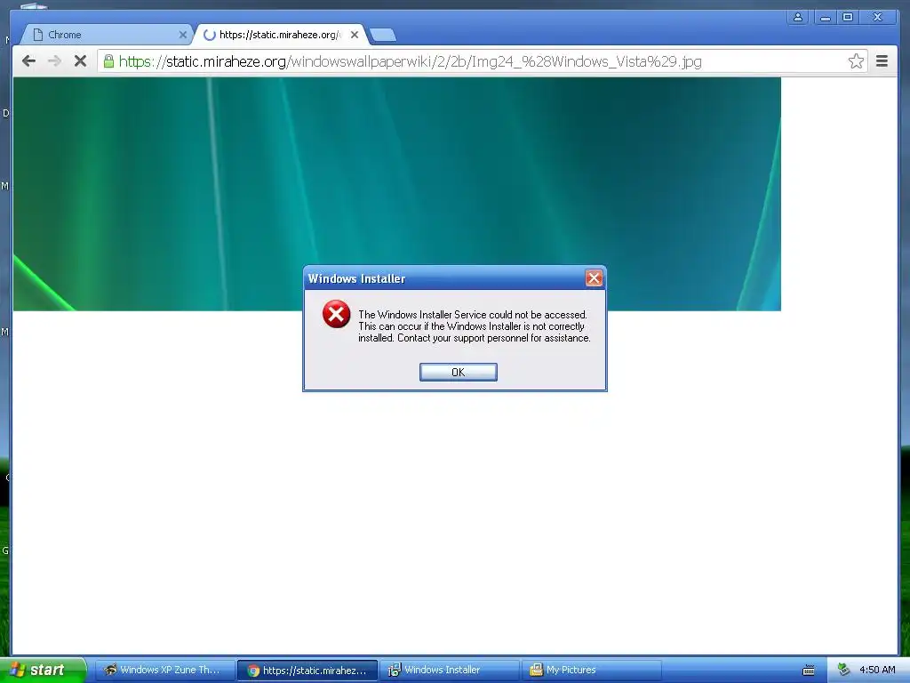Maximize the Chrome window
This screenshot has height=683, width=910.
848,18
